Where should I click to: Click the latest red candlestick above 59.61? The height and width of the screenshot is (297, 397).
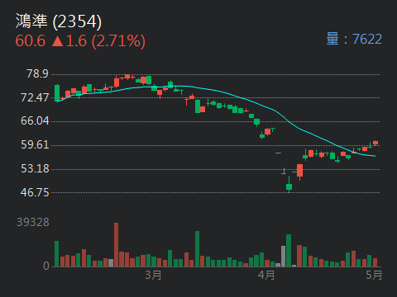(375, 143)
